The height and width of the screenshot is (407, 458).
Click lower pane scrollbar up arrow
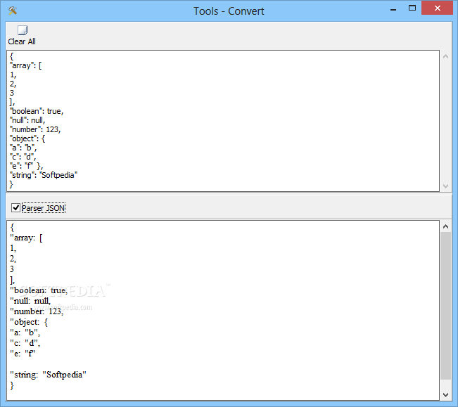[x=445, y=226]
